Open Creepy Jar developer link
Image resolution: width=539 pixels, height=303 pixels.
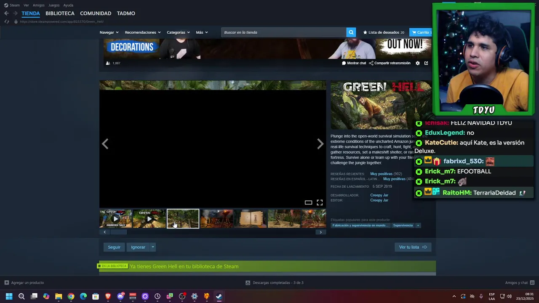coord(379,195)
